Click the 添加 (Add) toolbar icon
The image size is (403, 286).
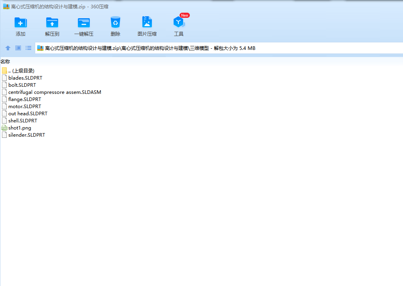pyautogui.click(x=21, y=23)
